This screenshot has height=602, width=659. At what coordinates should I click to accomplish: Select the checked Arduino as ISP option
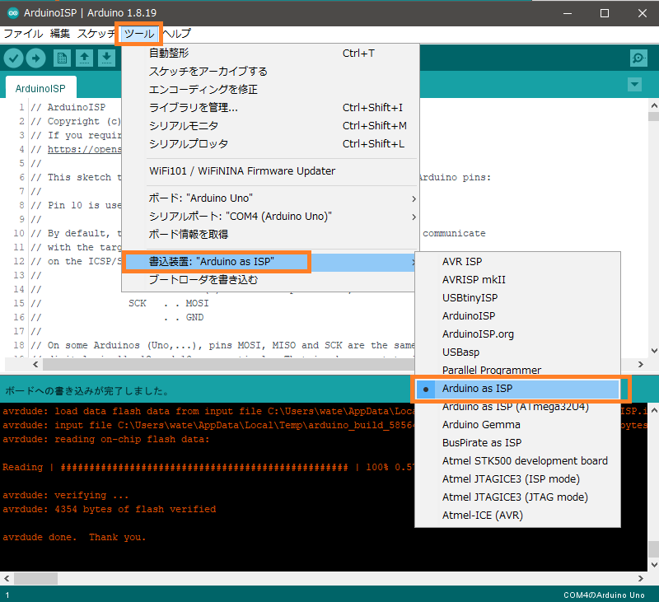(517, 389)
